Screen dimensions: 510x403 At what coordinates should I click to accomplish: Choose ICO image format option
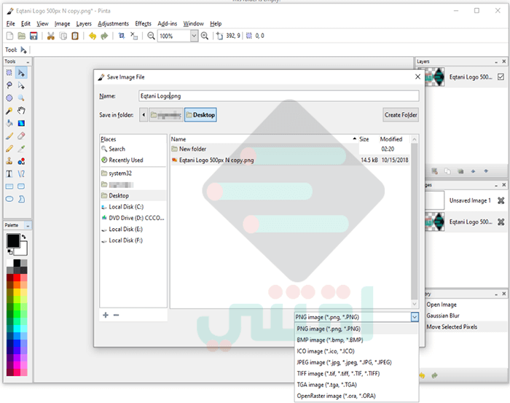[x=356, y=351]
